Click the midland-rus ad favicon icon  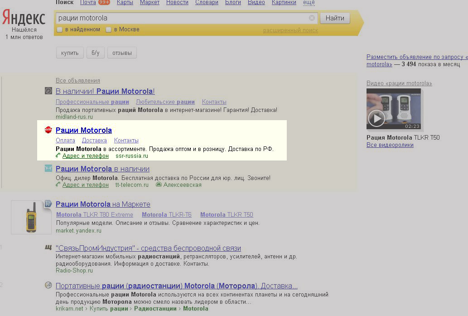click(x=48, y=91)
